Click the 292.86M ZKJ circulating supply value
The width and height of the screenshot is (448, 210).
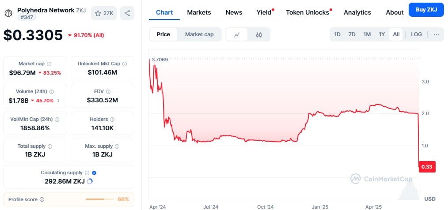click(x=65, y=181)
